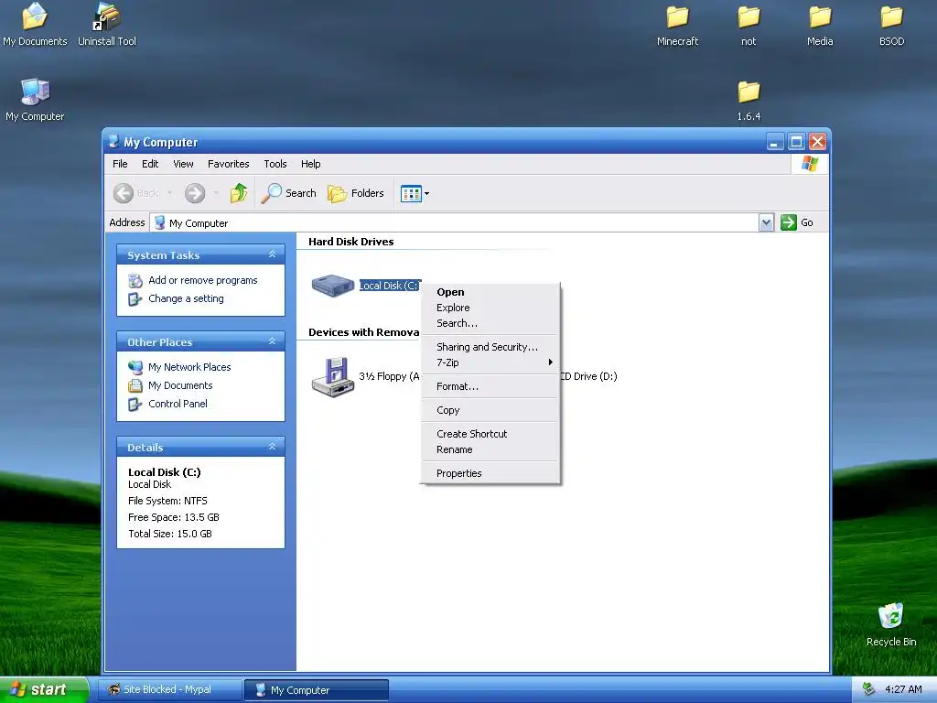Select the 3½ Floppy drive icon
This screenshot has width=937, height=703.
pos(333,376)
